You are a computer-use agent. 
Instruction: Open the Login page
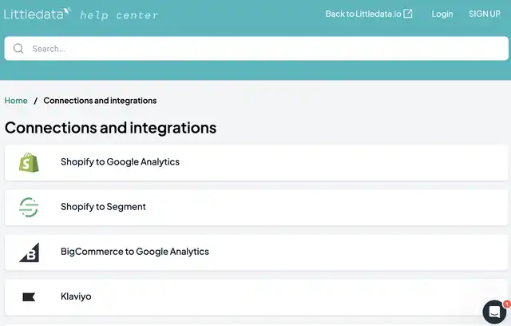click(442, 14)
